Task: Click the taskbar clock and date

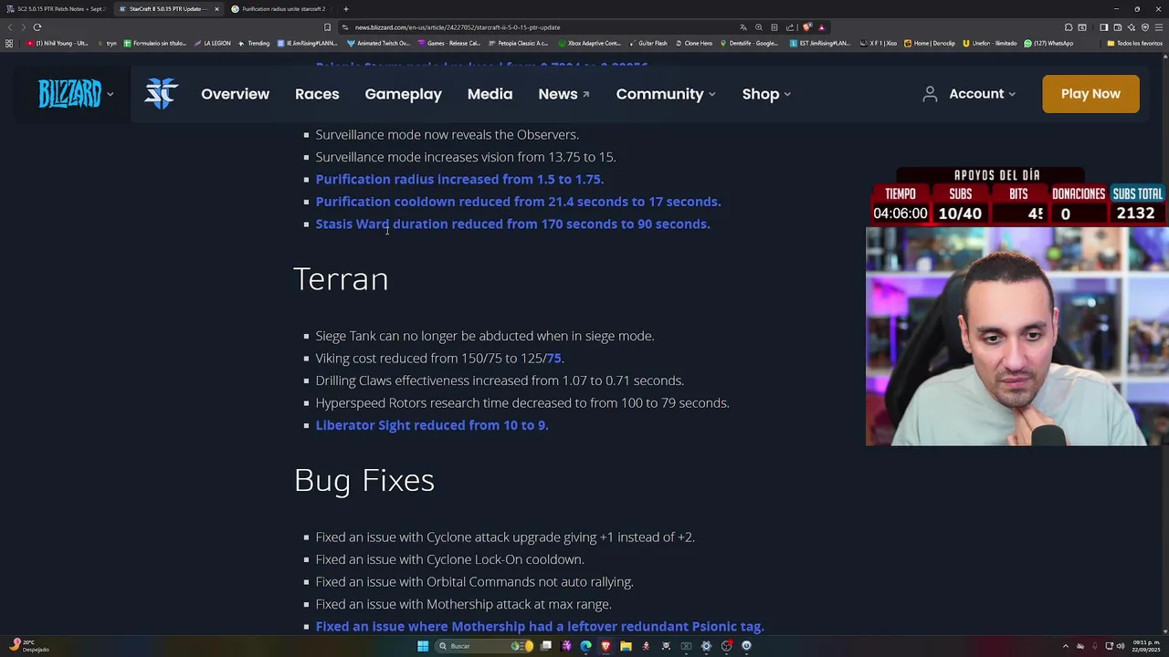Action: point(1145,646)
